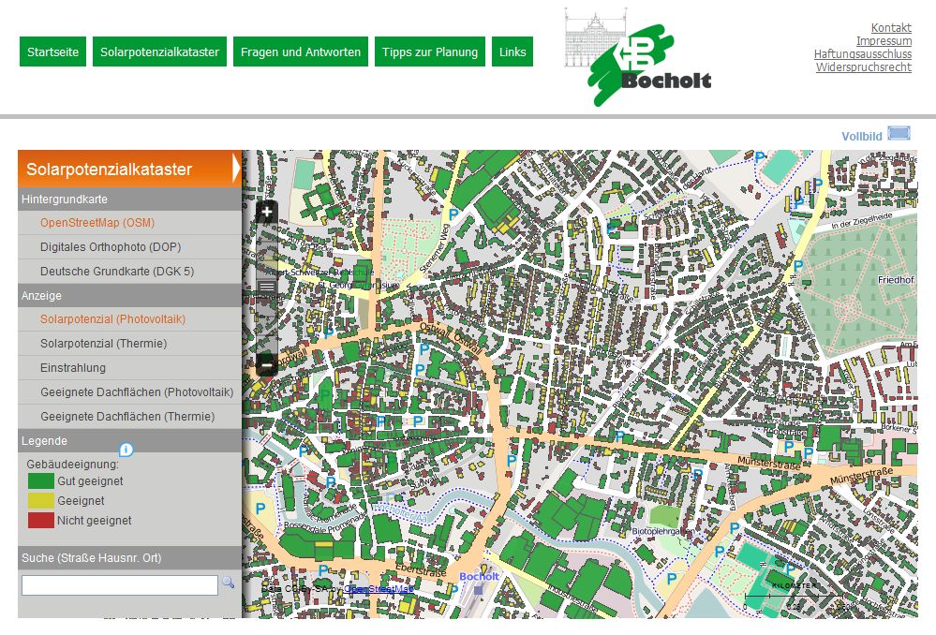Open the OpenStreetMap attribution link on the map

[x=379, y=589]
